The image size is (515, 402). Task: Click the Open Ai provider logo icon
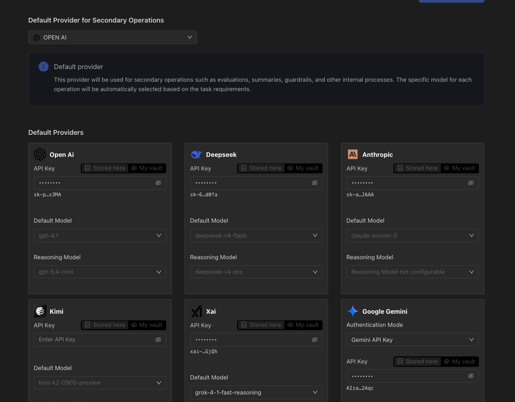tap(40, 155)
